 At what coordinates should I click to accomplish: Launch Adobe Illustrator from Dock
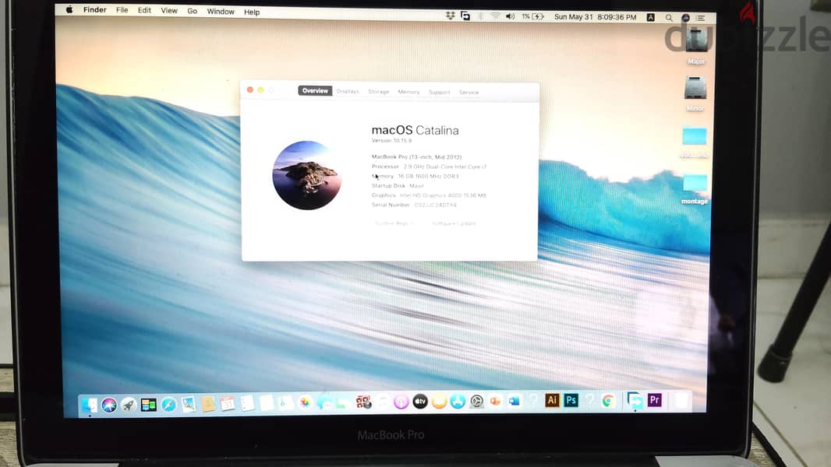pyautogui.click(x=552, y=400)
